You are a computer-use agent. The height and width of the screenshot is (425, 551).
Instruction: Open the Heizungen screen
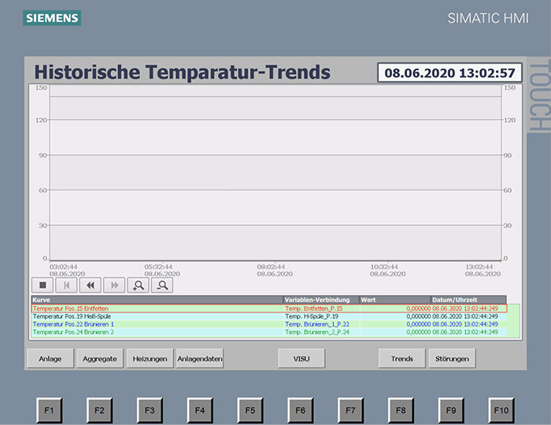click(x=150, y=359)
